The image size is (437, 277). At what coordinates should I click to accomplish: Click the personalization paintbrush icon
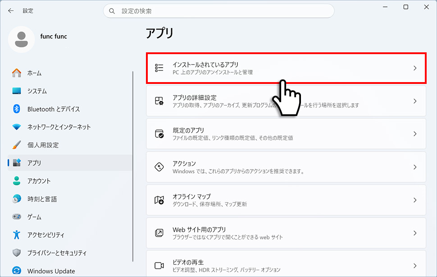click(16, 145)
